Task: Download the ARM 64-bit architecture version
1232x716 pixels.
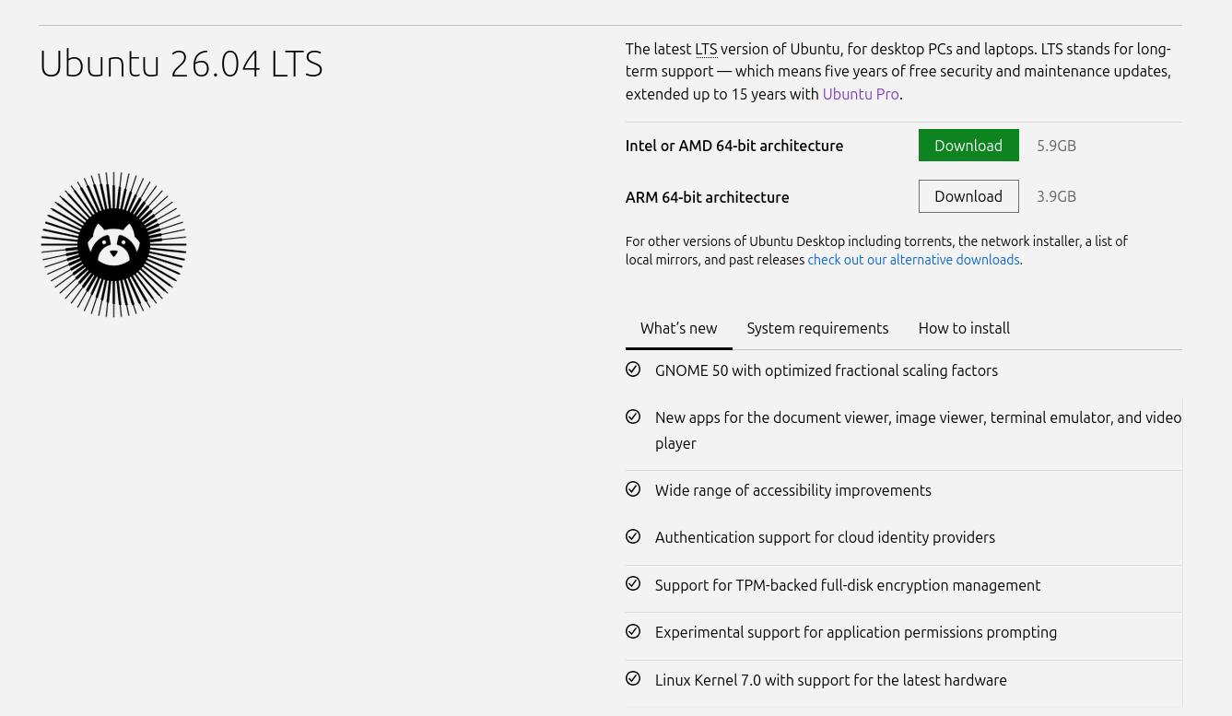Action: [x=968, y=196]
